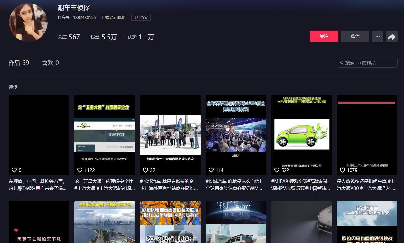This screenshot has height=243, width=404.
Task: Click caption #MIFA9 领跑全球#高端新能源MPV市场
Action: (302, 185)
